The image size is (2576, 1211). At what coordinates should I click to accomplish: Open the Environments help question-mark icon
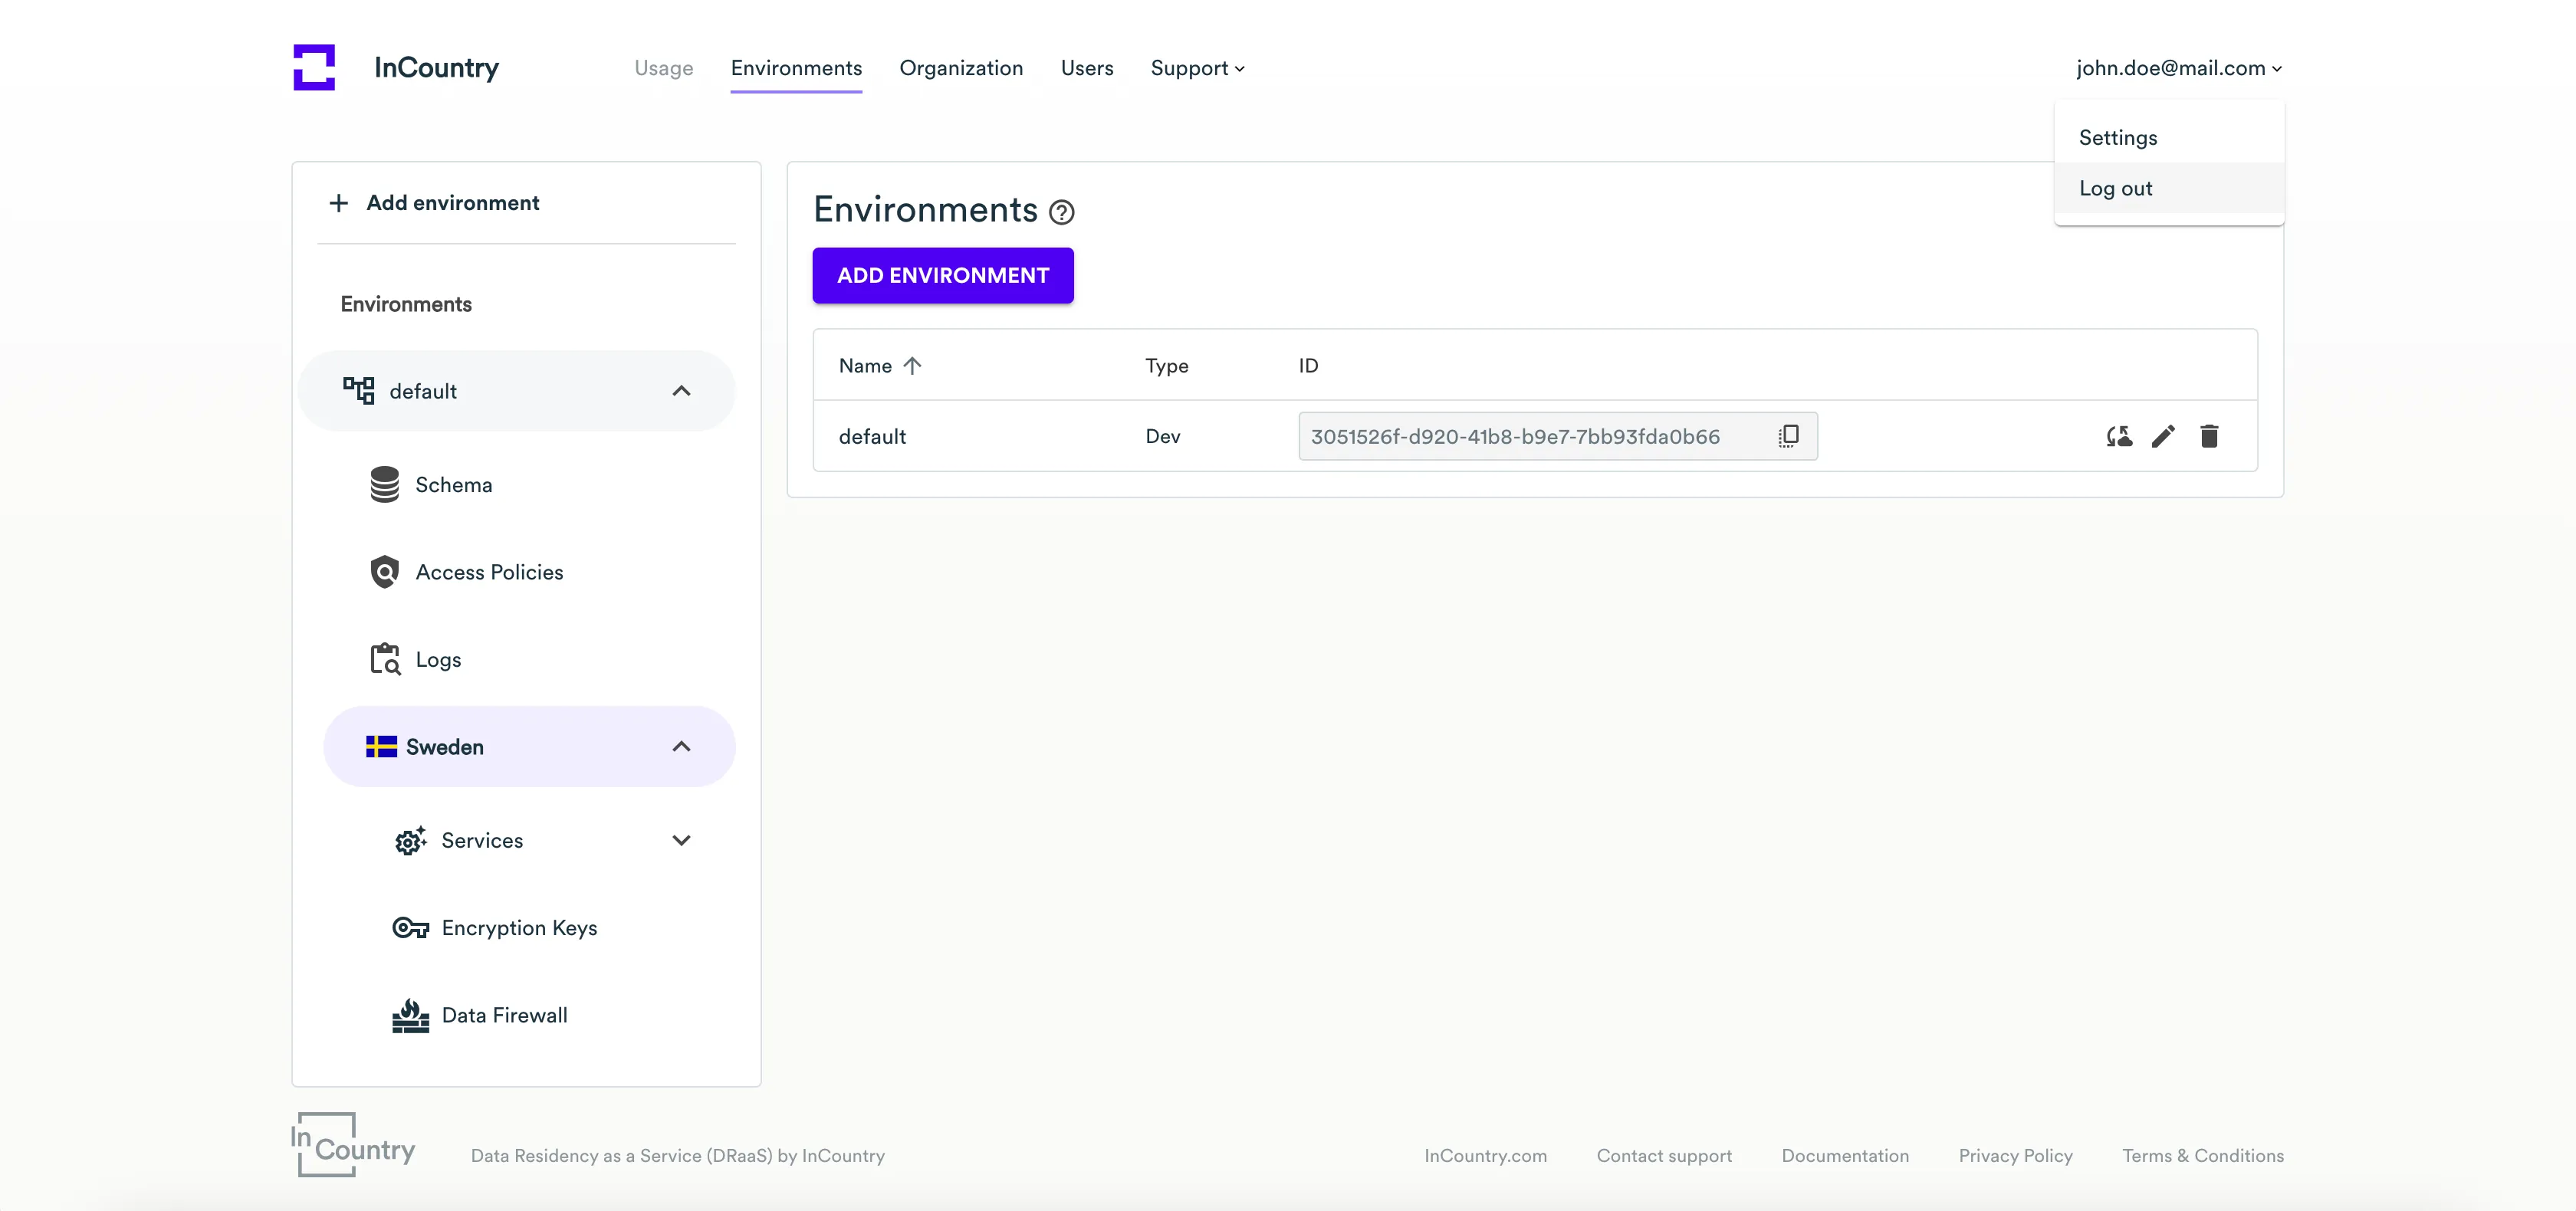point(1061,212)
